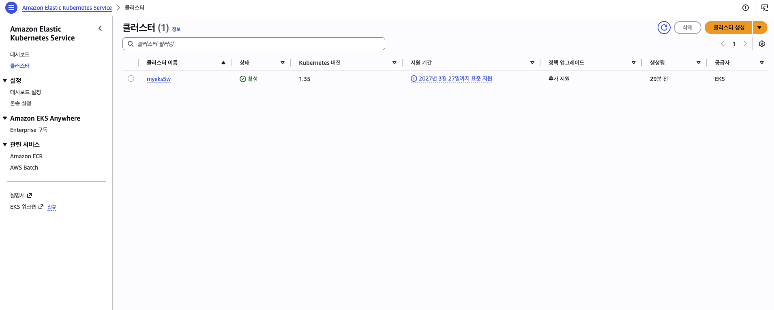The width and height of the screenshot is (774, 310).
Task: Click the refresh clusters icon button
Action: [664, 28]
